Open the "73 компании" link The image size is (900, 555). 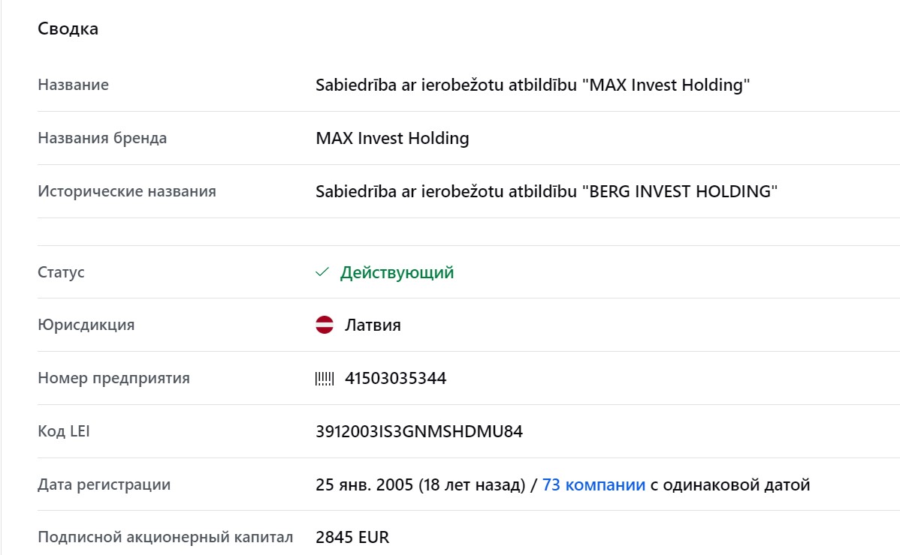593,484
